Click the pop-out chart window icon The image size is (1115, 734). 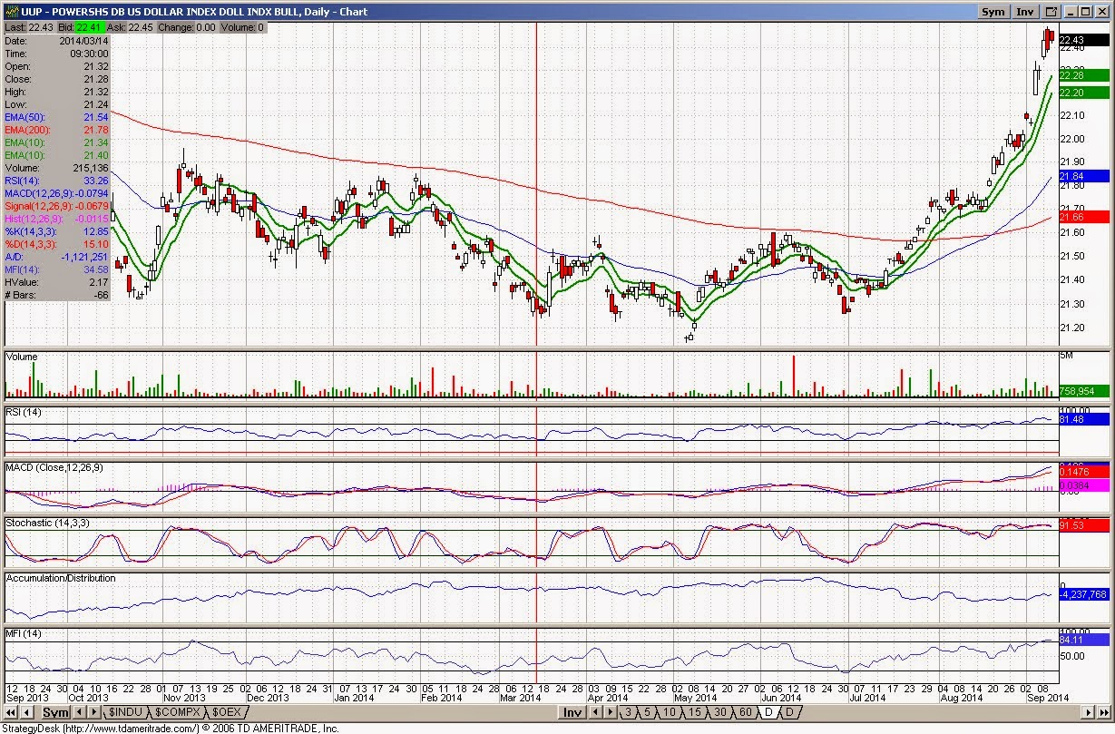click(1051, 12)
